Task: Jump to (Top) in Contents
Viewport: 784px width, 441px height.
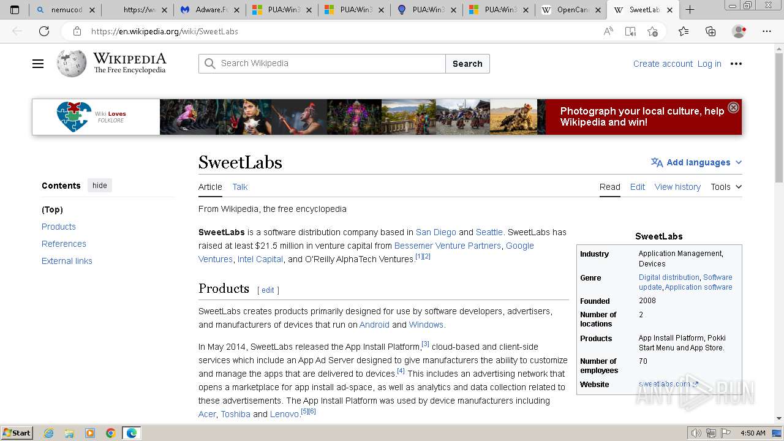Action: tap(52, 209)
